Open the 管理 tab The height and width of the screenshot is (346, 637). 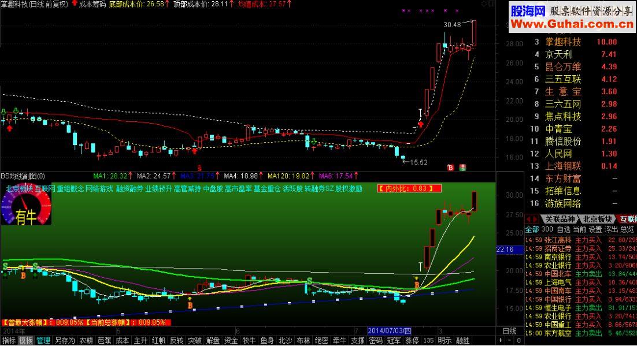[x=43, y=340]
